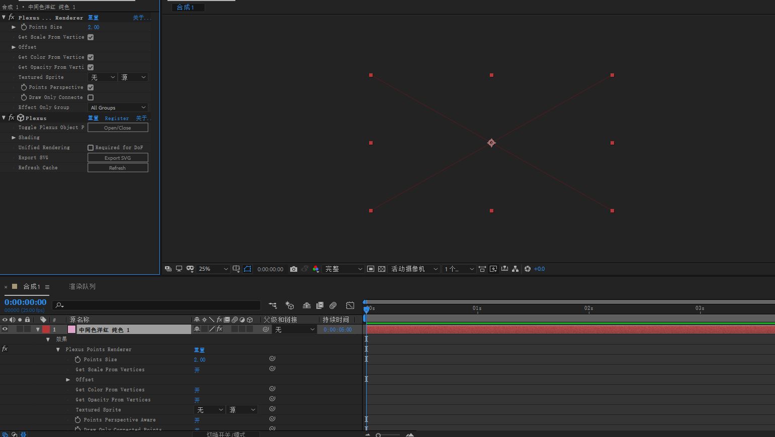775x437 pixels.
Task: Click the reset exposure icon
Action: tap(528, 269)
